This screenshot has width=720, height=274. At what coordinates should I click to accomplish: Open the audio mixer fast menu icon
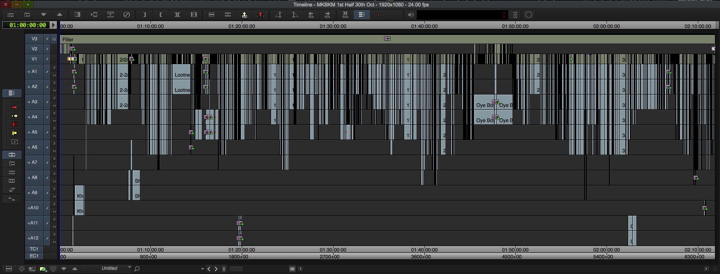coord(11,15)
